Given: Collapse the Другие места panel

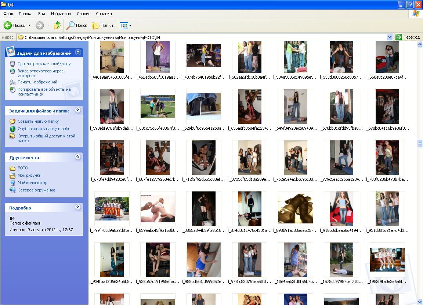Looking at the screenshot, I should tap(78, 157).
